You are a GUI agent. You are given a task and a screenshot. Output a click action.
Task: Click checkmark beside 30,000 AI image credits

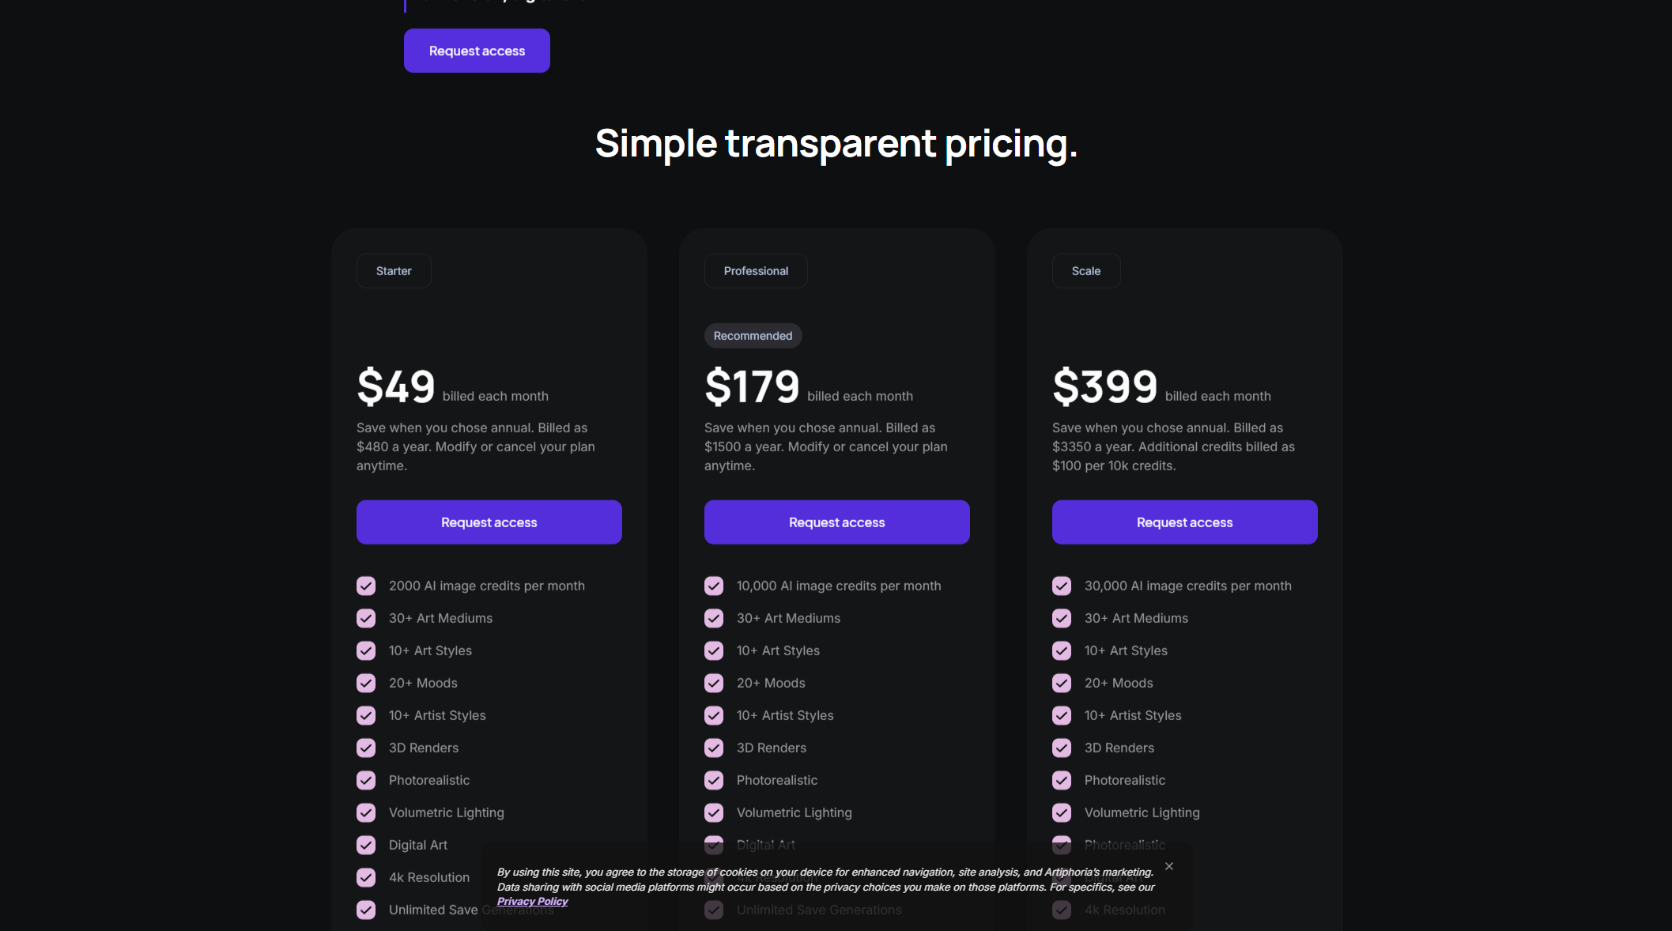pyautogui.click(x=1062, y=586)
